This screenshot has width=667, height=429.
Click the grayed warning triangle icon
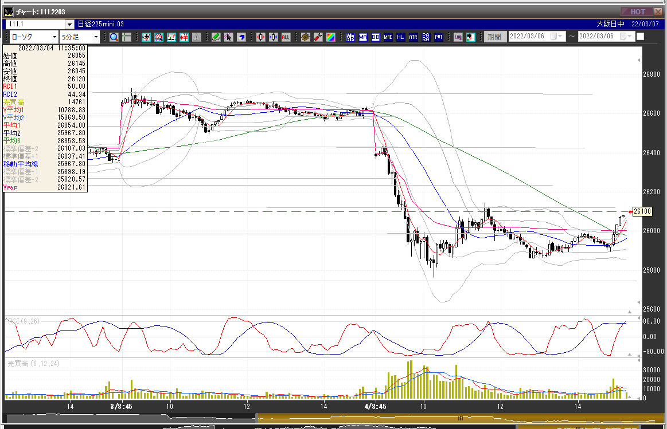[196, 37]
